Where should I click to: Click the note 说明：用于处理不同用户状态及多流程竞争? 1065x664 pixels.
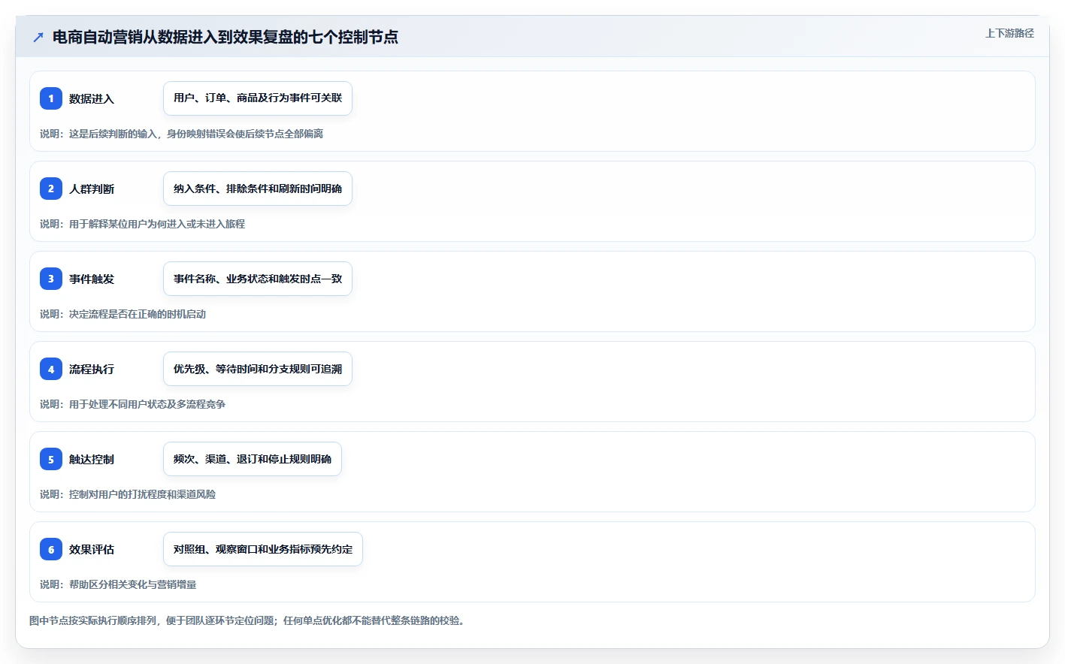[132, 404]
